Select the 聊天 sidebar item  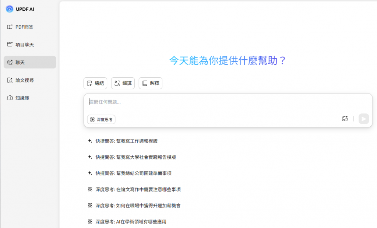pyautogui.click(x=30, y=62)
